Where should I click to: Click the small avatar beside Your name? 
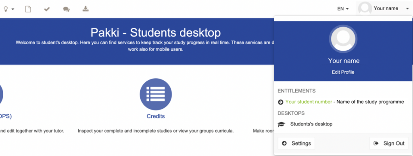pos(365,8)
